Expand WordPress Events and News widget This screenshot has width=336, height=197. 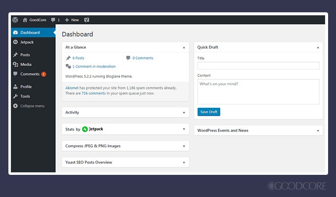[x=318, y=131]
